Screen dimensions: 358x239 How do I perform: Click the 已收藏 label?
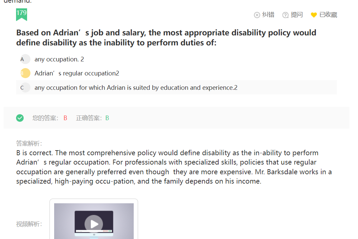point(328,15)
